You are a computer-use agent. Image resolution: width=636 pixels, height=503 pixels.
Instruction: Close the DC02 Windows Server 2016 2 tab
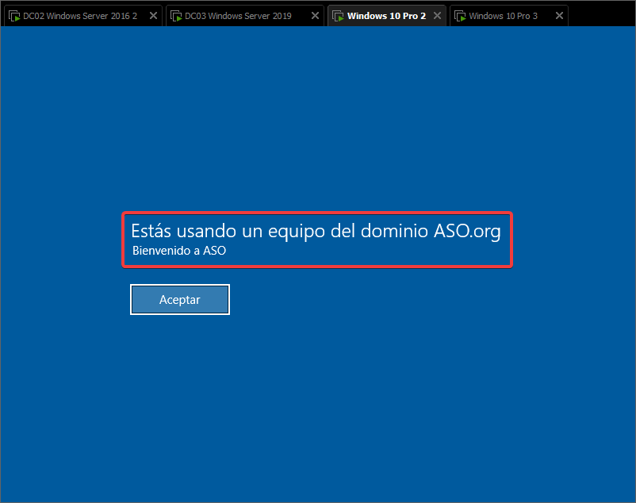click(153, 16)
